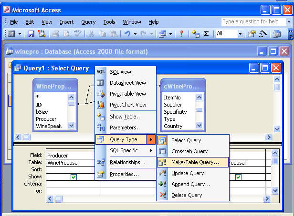Click the View datasheet toolbar icon
Screen dimensions: 294x216
(11, 34)
